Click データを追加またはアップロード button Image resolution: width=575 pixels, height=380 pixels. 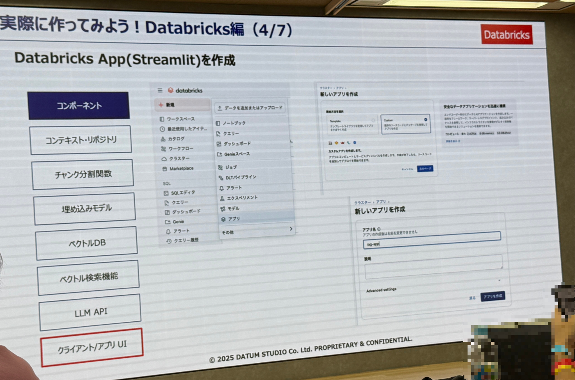click(250, 108)
